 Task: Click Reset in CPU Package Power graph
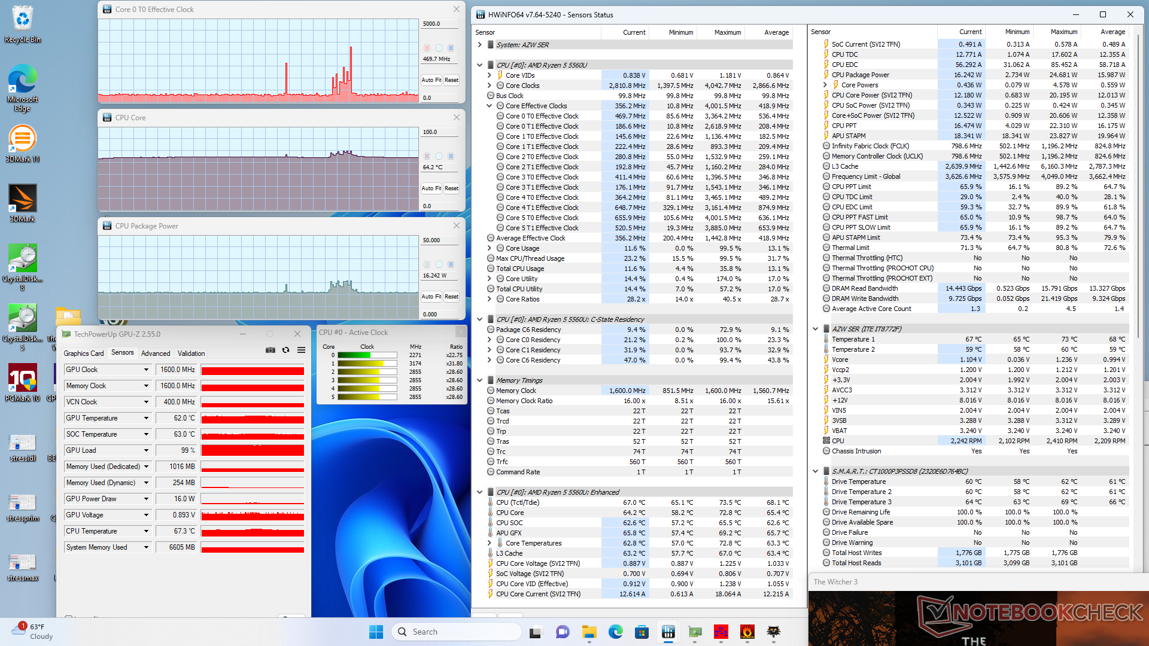pyautogui.click(x=451, y=297)
